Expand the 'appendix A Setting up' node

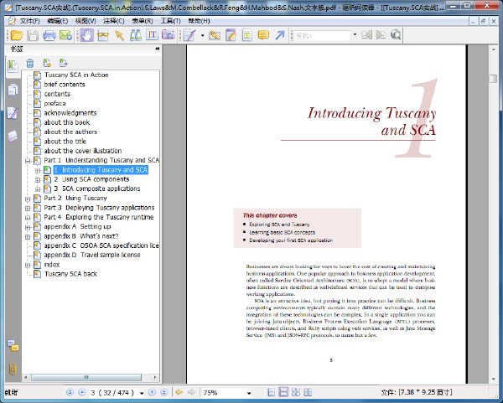click(x=28, y=227)
